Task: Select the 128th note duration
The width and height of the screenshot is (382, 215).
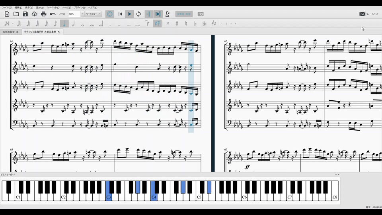Action: [19, 23]
